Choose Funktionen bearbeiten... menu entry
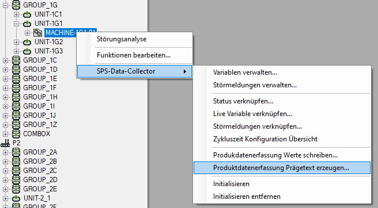 pos(134,55)
